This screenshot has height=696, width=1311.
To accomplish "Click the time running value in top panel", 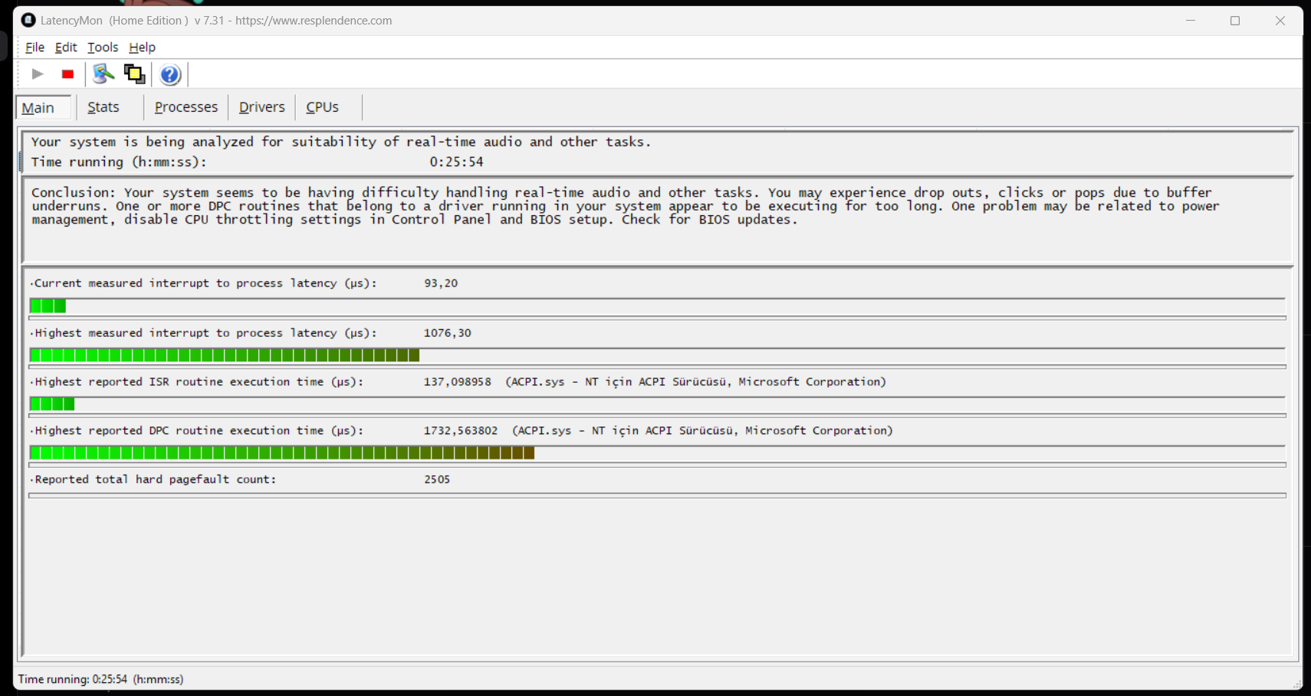I will (x=456, y=162).
